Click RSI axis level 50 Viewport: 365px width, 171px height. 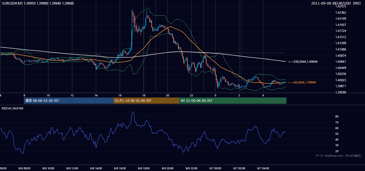(337, 134)
